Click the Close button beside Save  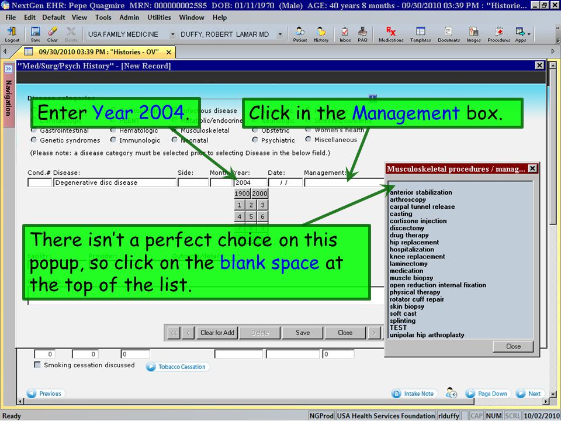tap(345, 333)
